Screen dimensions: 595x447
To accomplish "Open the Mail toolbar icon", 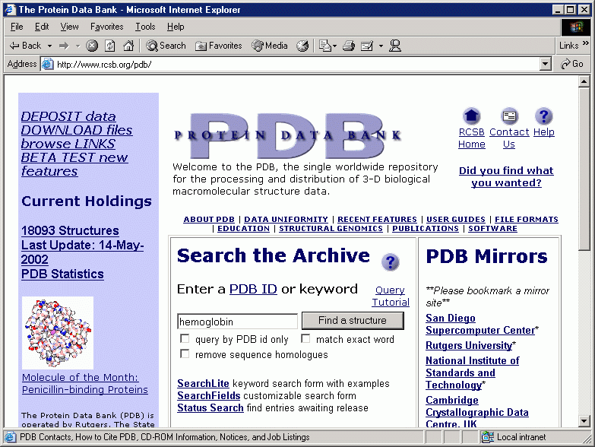I will [324, 46].
